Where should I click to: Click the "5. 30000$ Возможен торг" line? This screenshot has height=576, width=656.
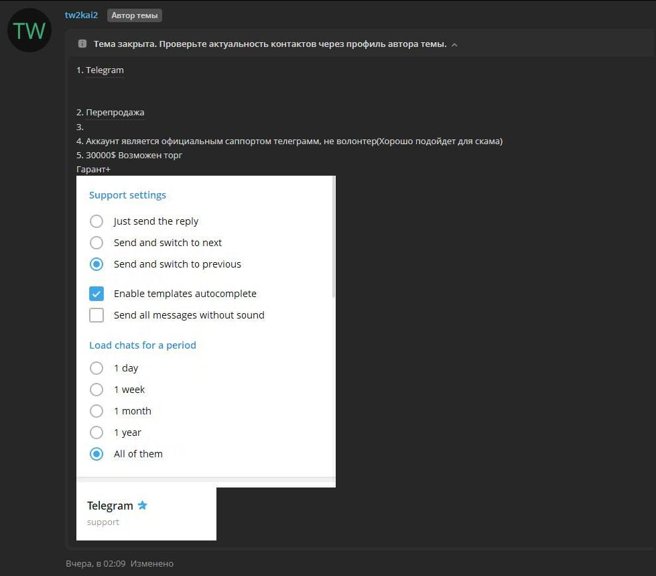coord(129,156)
